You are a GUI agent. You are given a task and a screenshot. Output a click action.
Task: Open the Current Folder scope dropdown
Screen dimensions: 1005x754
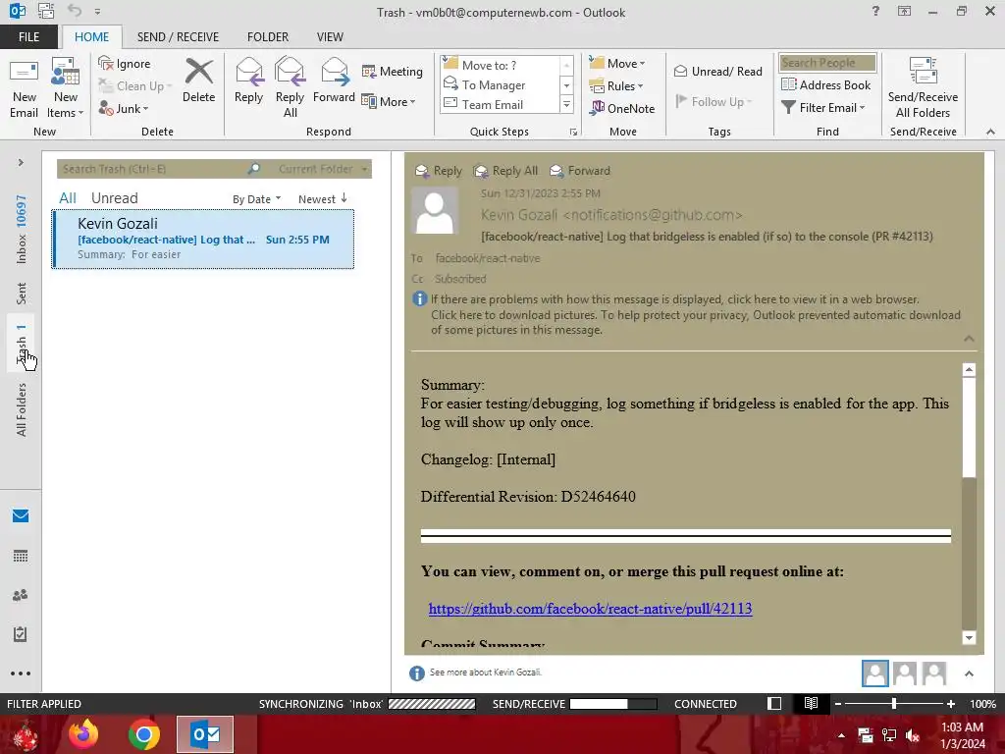tap(322, 169)
